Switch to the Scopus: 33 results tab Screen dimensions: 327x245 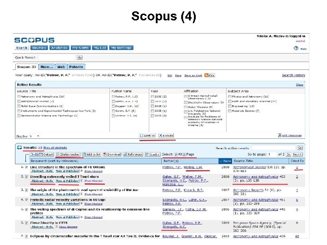coord(26,67)
